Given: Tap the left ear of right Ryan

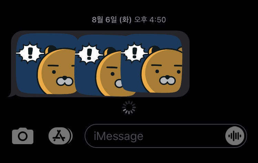Looking at the screenshot, I should click(154, 49).
